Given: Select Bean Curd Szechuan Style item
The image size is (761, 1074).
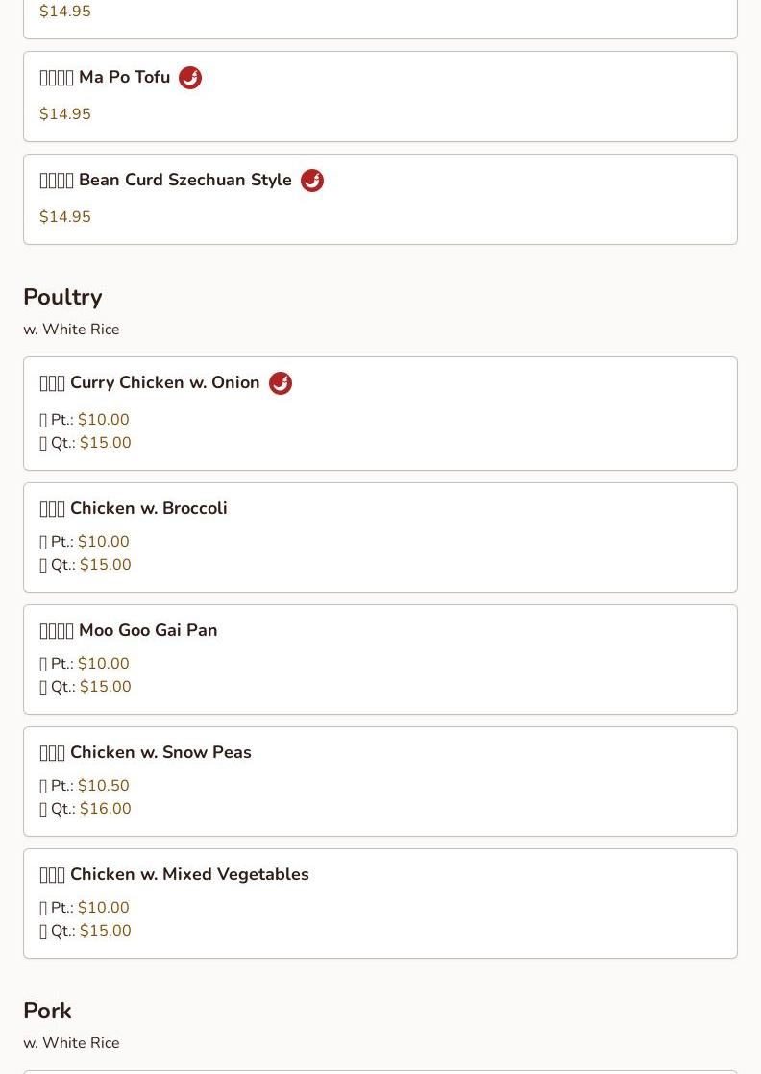Looking at the screenshot, I should pos(184,181).
